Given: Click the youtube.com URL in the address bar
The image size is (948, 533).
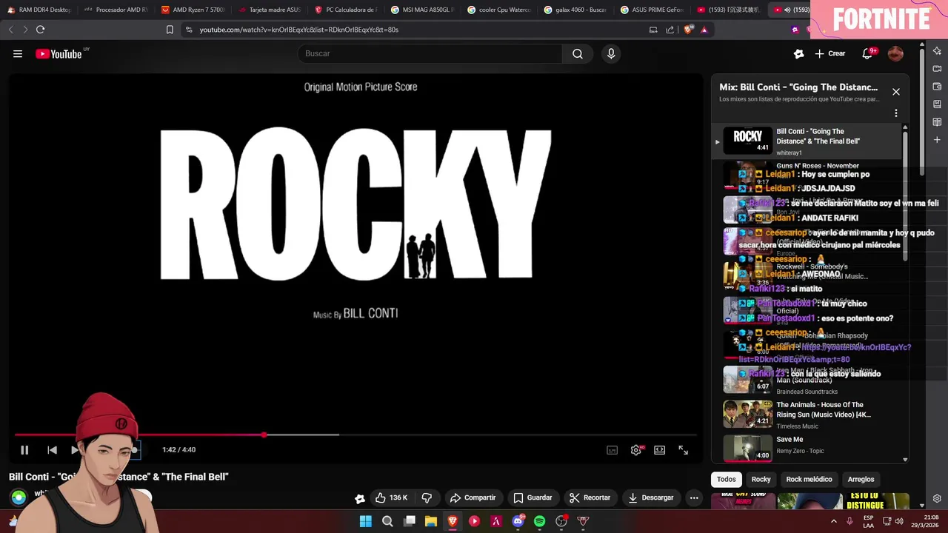Looking at the screenshot, I should point(299,30).
